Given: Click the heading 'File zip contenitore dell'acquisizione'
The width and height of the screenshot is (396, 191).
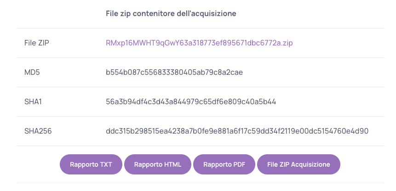Looking at the screenshot, I should pos(171,13).
